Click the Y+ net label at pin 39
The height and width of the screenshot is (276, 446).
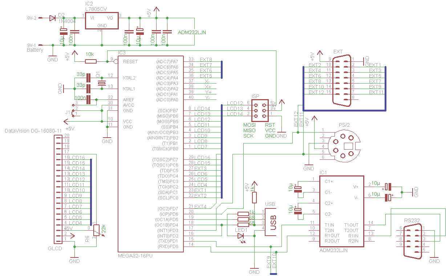click(208, 92)
